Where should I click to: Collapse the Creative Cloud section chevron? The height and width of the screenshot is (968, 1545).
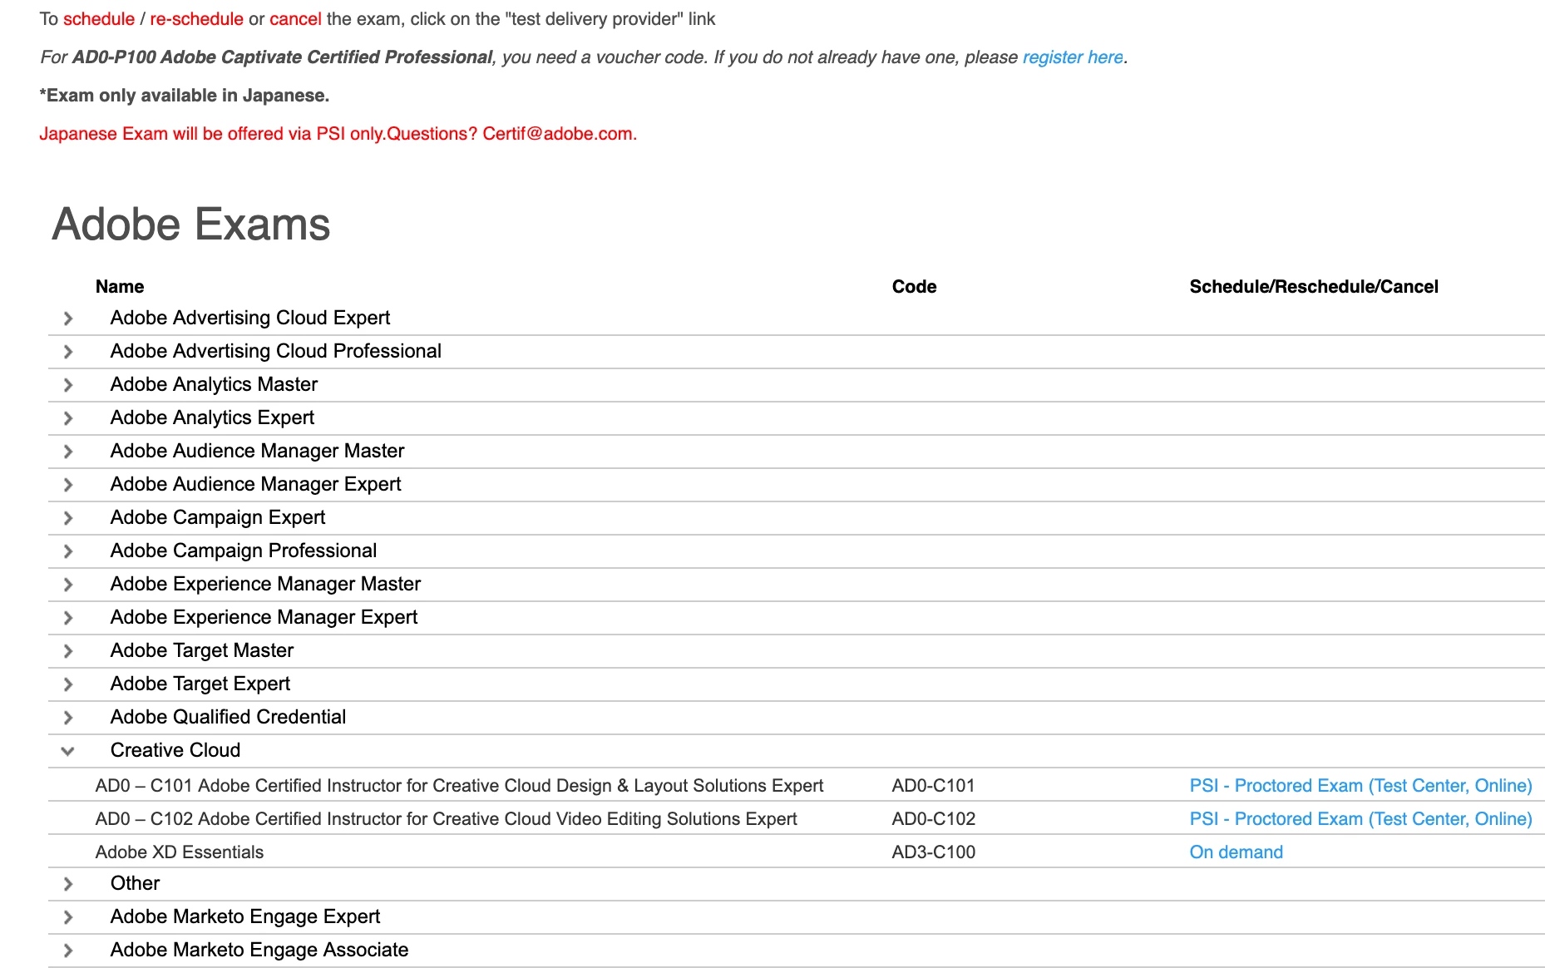click(68, 751)
